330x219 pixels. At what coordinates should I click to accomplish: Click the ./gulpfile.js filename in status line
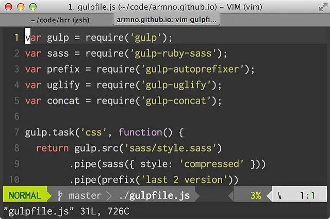(154, 196)
